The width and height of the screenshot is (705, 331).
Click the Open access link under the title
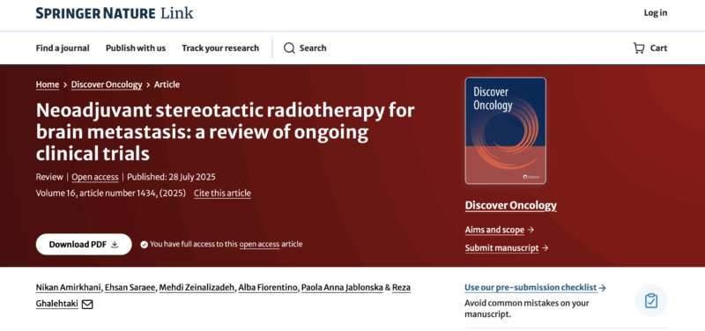[95, 177]
